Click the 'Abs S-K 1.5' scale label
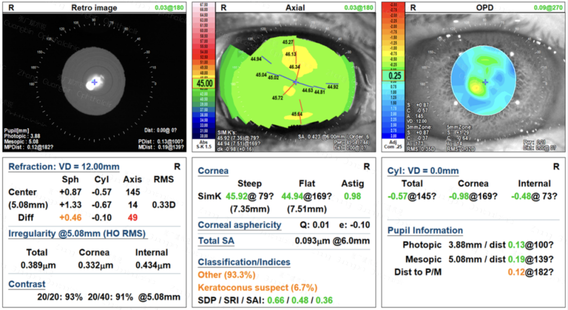Screen dimensions: 568x310 pos(204,144)
